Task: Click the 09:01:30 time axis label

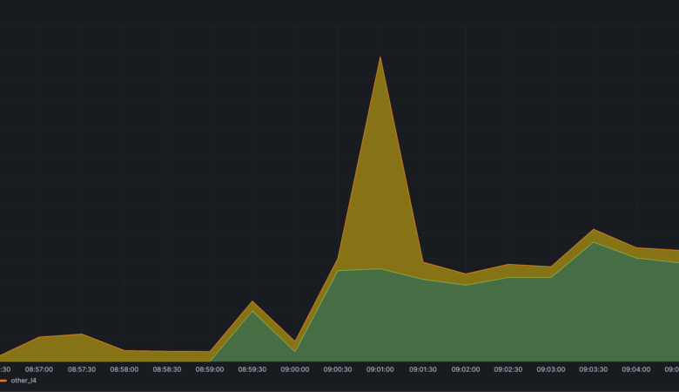Action: point(423,369)
